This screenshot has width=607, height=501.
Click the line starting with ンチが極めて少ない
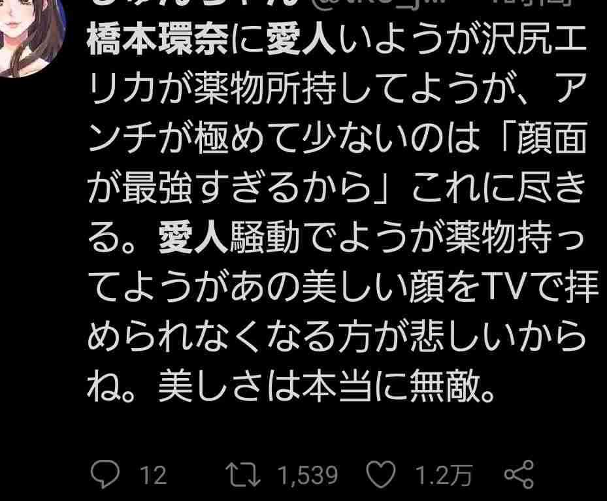[x=336, y=138]
